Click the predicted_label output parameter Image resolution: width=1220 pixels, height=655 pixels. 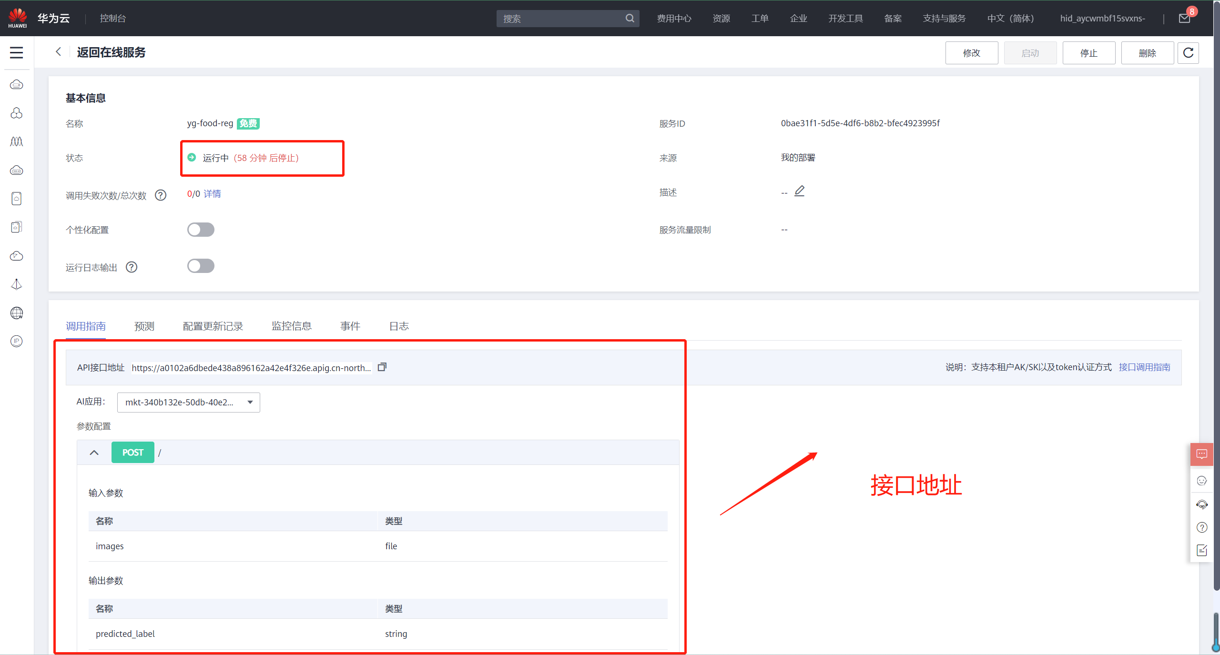click(x=125, y=634)
